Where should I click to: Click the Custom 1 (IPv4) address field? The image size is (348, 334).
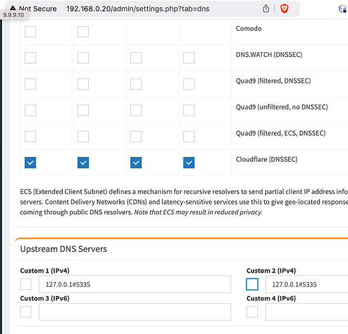[x=135, y=284]
